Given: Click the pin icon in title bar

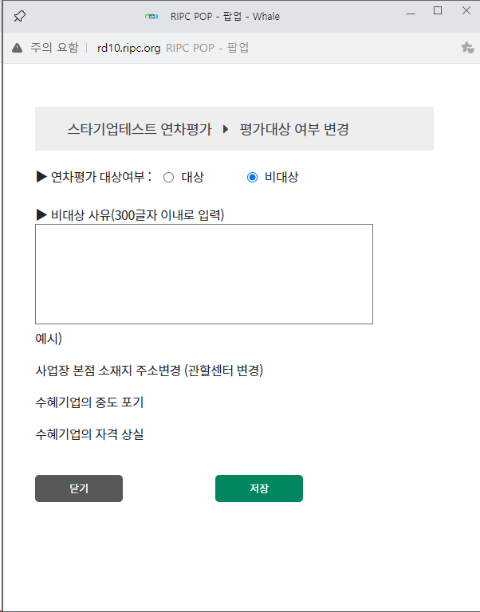Looking at the screenshot, I should point(20,16).
